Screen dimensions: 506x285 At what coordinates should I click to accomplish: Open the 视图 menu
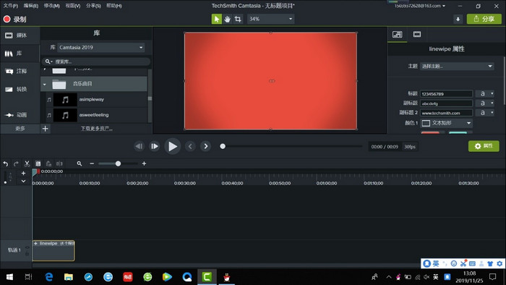[x=72, y=6]
